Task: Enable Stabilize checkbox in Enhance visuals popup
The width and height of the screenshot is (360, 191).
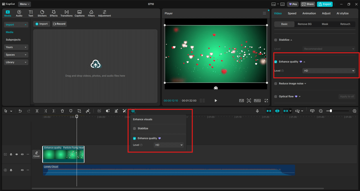Action: (x=135, y=128)
